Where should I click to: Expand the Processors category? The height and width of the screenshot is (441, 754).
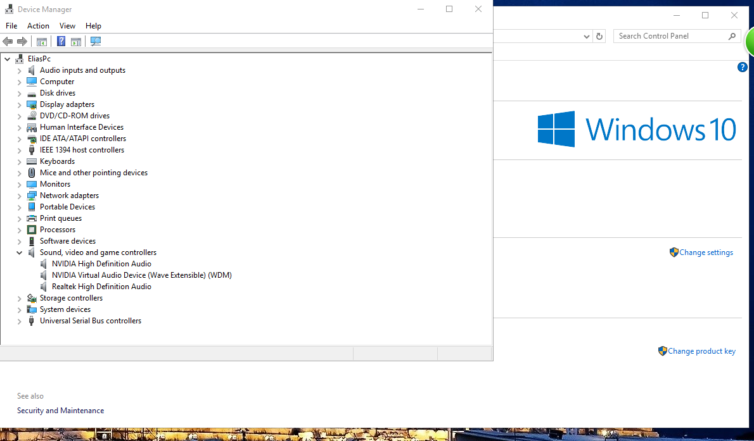point(19,230)
